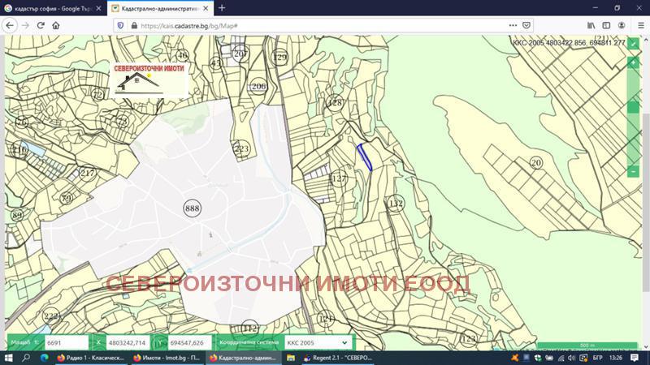
Task: Open Firefox hamburger menu
Action: [x=639, y=25]
